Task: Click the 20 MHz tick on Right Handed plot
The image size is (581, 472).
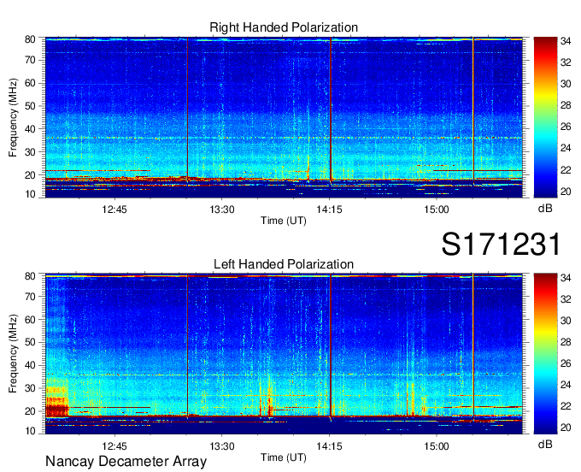Action: (x=30, y=174)
